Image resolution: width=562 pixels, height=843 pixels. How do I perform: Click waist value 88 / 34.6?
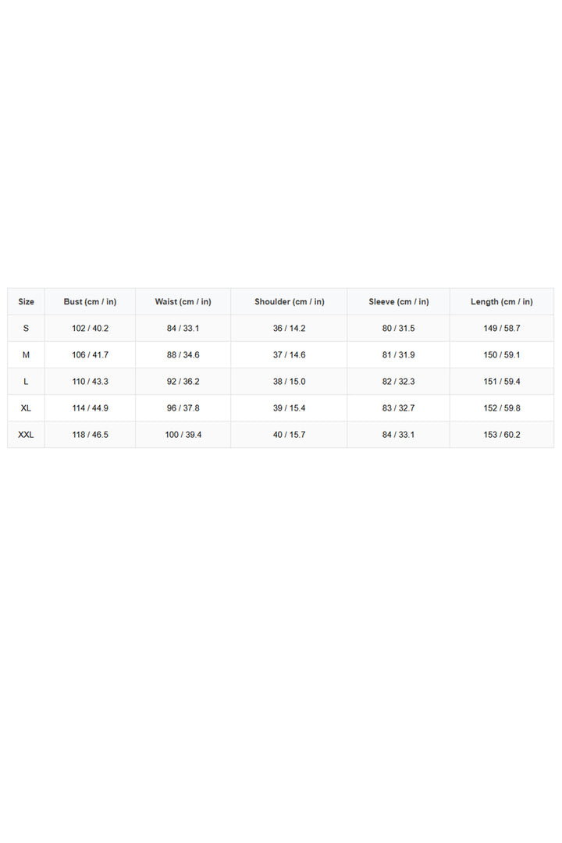[183, 355]
